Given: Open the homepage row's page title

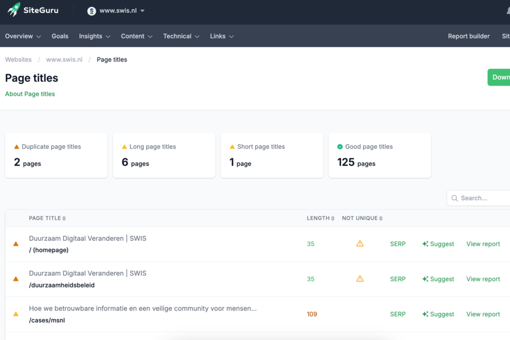Looking at the screenshot, I should [x=87, y=238].
